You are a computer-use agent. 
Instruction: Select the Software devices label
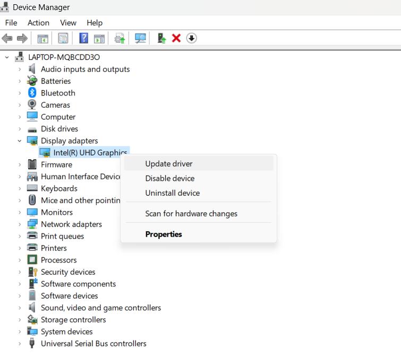click(x=69, y=296)
